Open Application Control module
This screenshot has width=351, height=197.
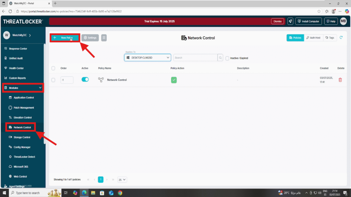[x=24, y=97]
